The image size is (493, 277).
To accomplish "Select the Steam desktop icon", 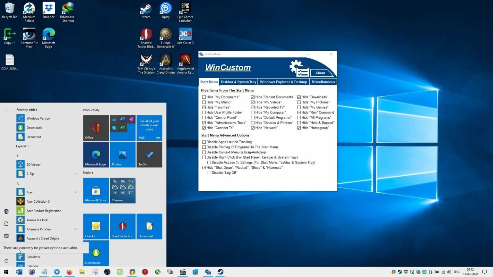I will 146,11.
